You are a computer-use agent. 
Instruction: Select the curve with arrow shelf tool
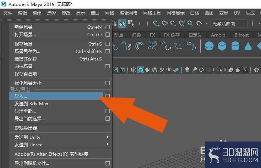(126, 46)
